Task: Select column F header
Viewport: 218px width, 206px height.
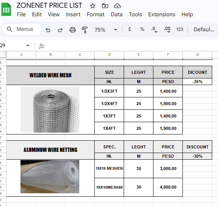Action: tap(168, 54)
